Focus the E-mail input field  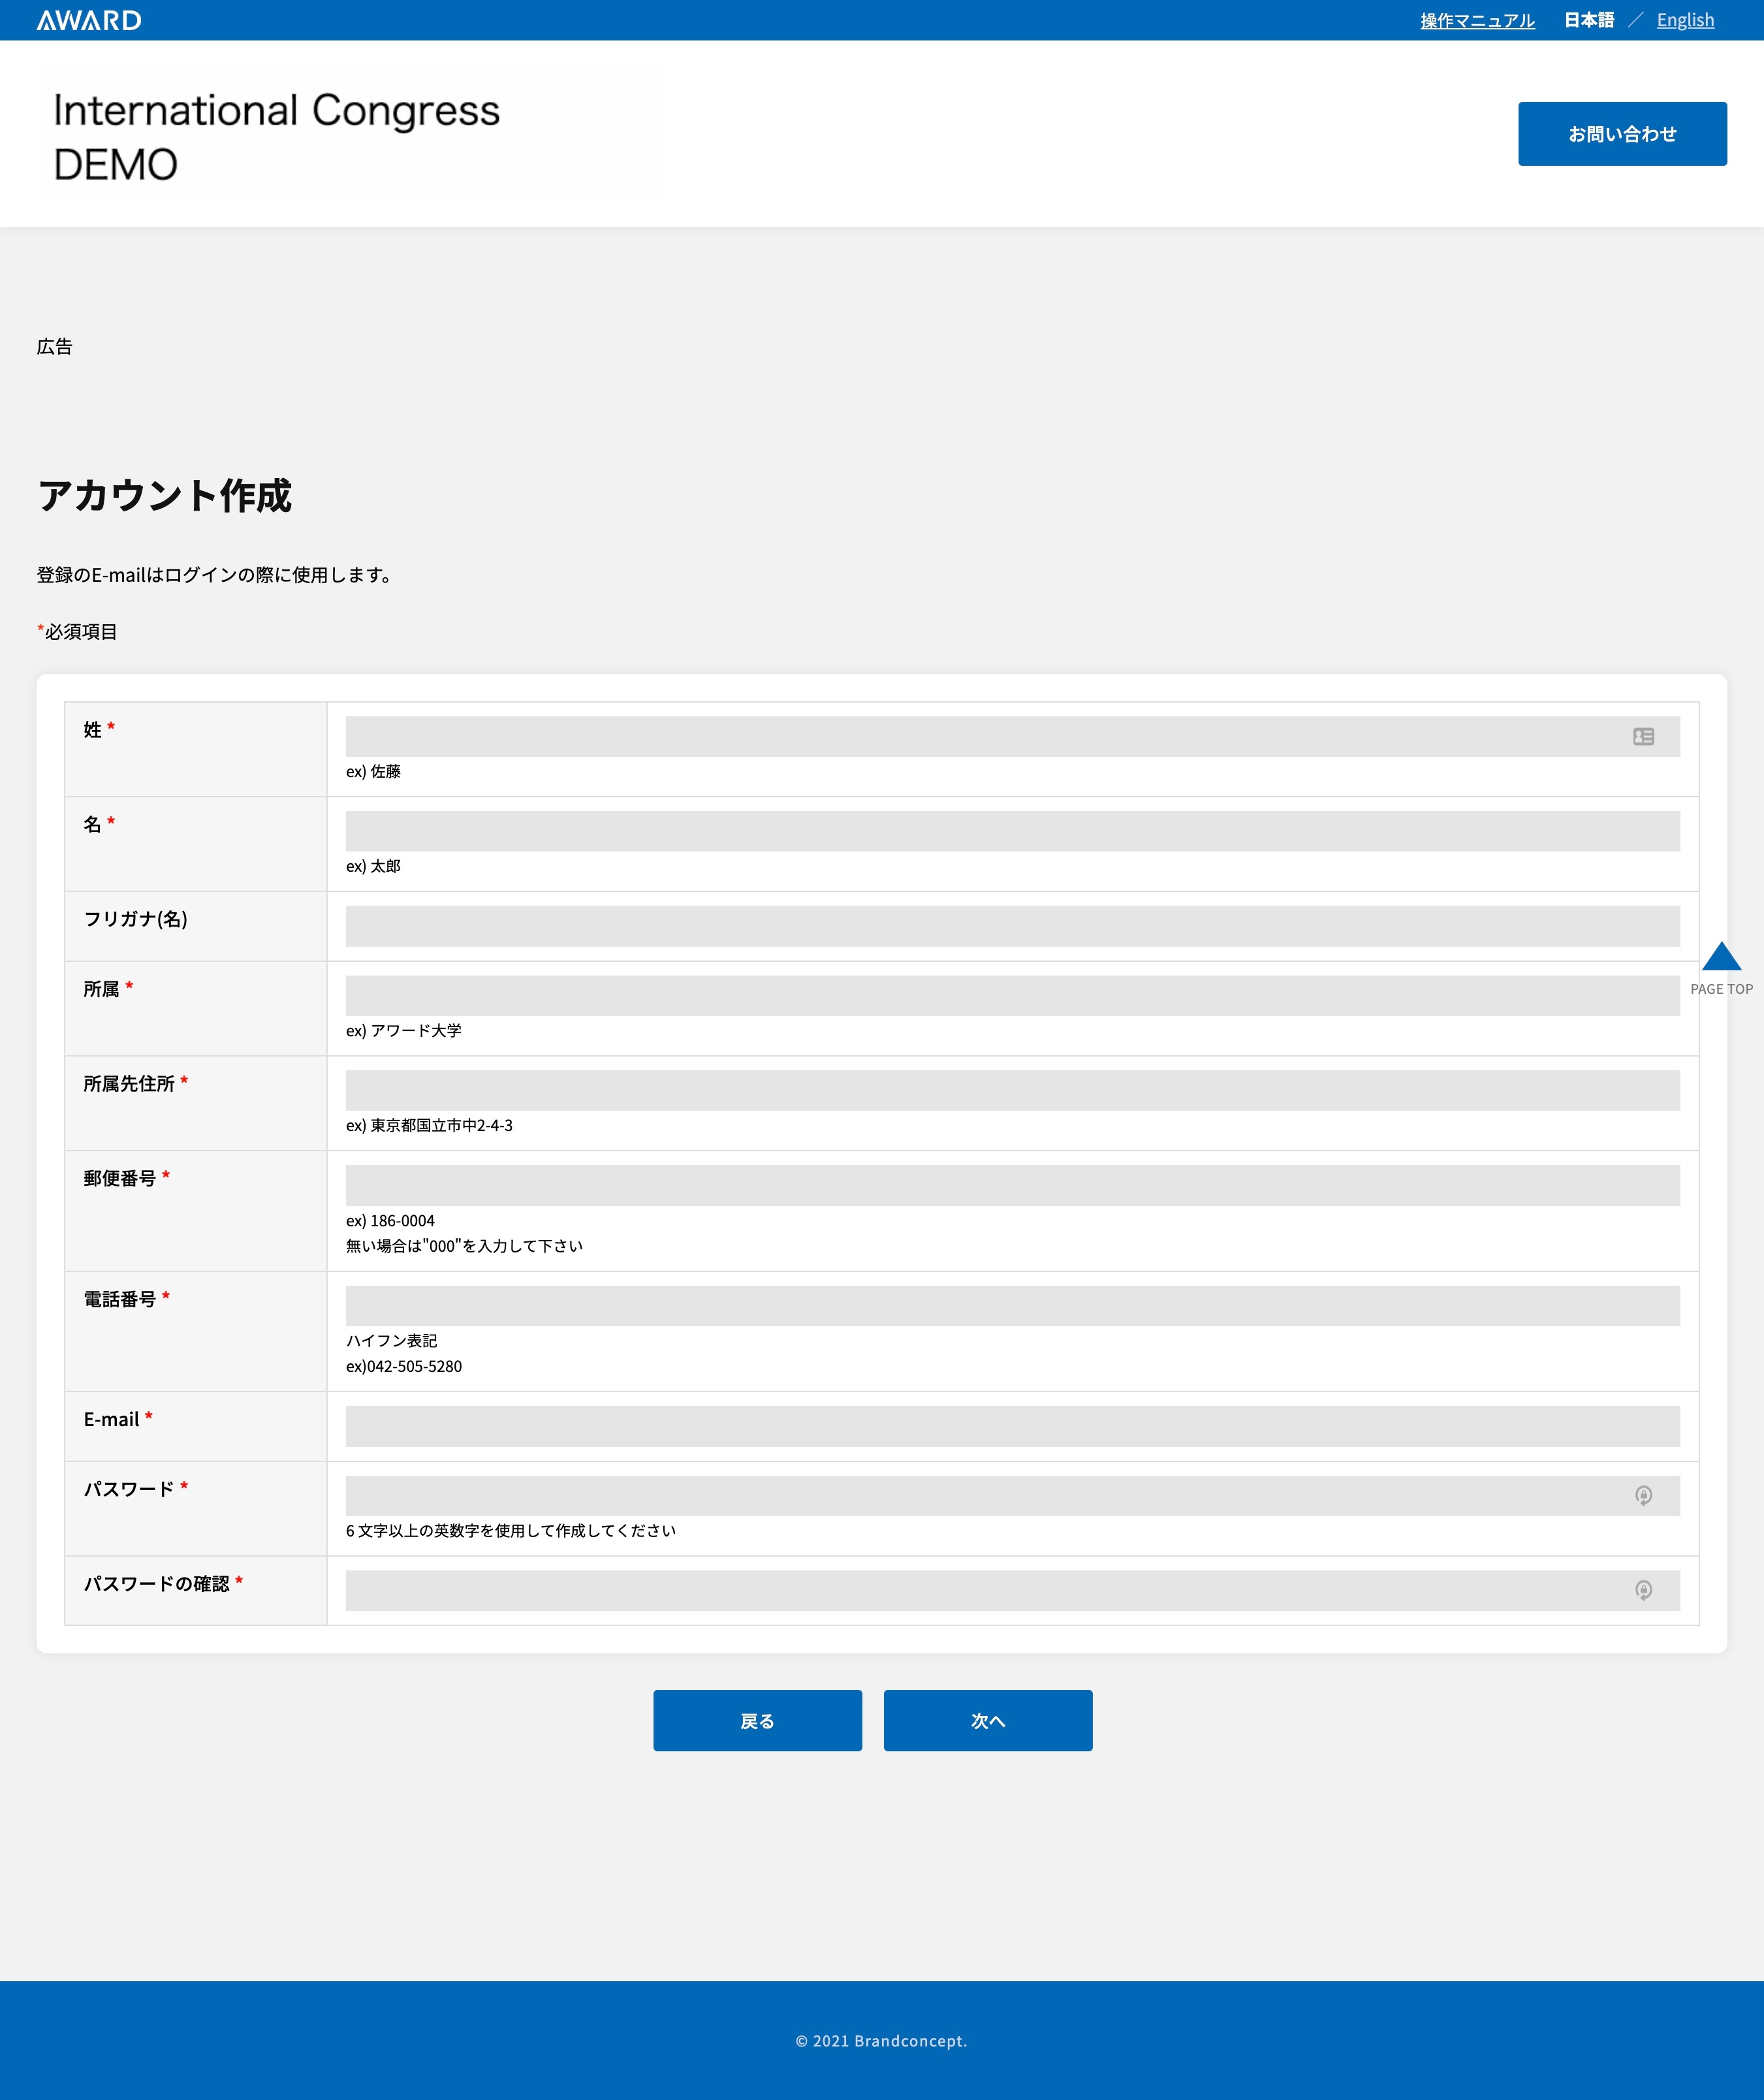(1012, 1426)
